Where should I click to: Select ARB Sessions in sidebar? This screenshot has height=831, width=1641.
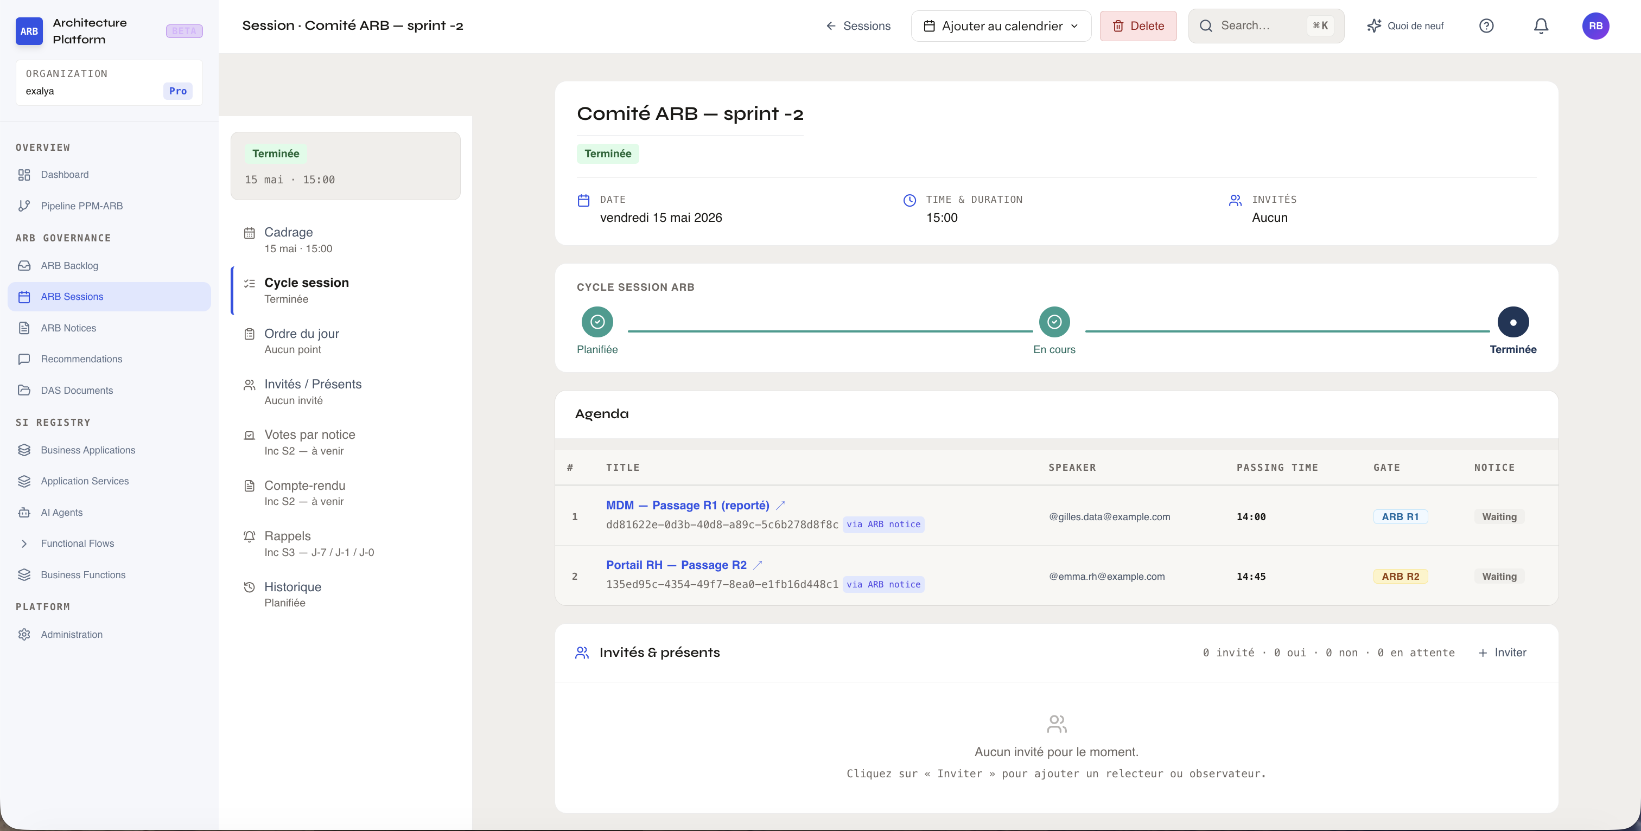click(109, 297)
